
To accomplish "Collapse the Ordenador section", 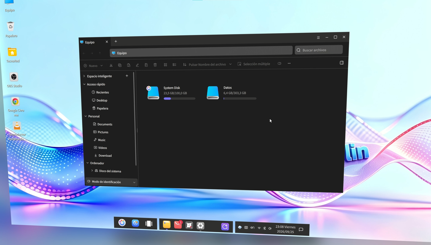I will click(x=88, y=163).
